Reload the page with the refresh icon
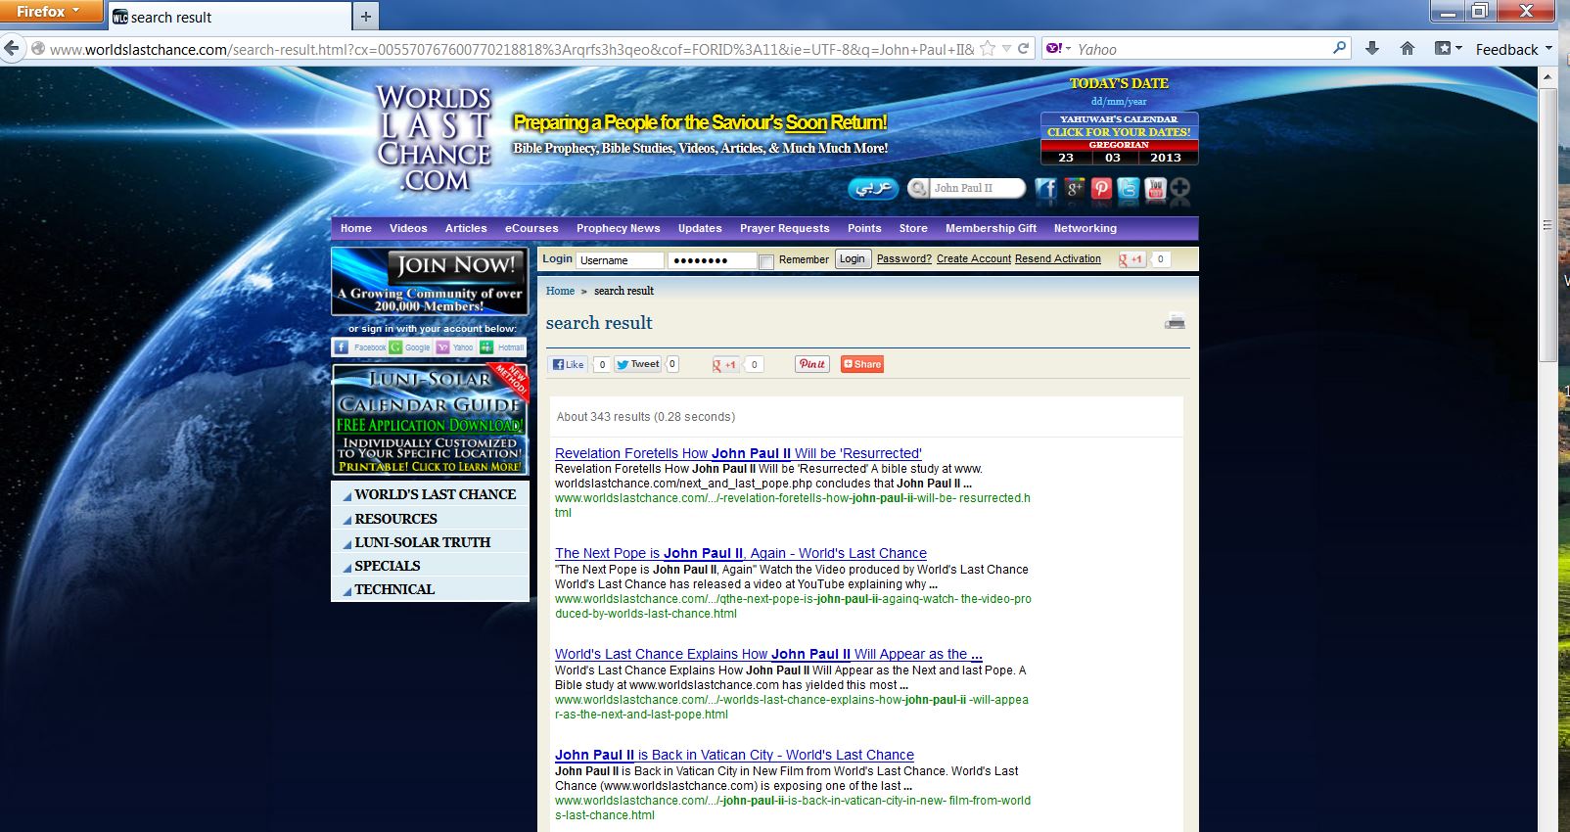 1024,48
